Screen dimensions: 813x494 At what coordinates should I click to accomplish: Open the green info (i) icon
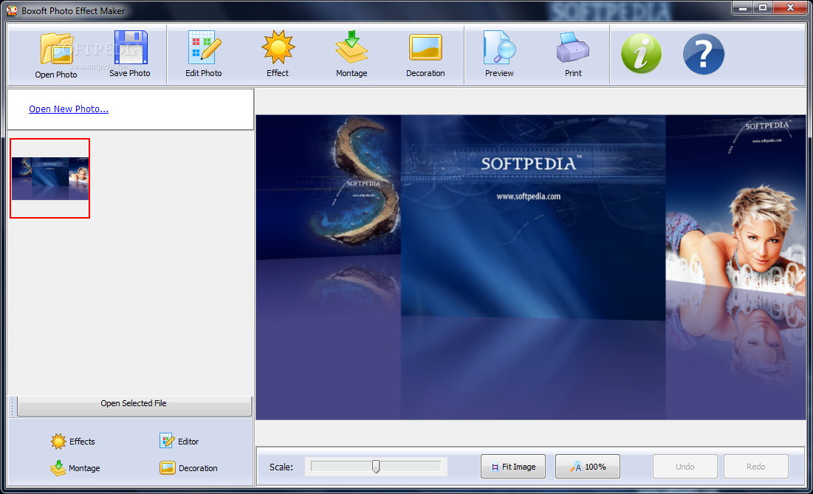coord(642,54)
